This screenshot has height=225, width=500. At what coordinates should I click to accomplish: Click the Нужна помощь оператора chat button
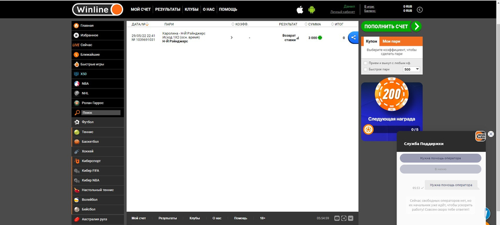point(440,158)
